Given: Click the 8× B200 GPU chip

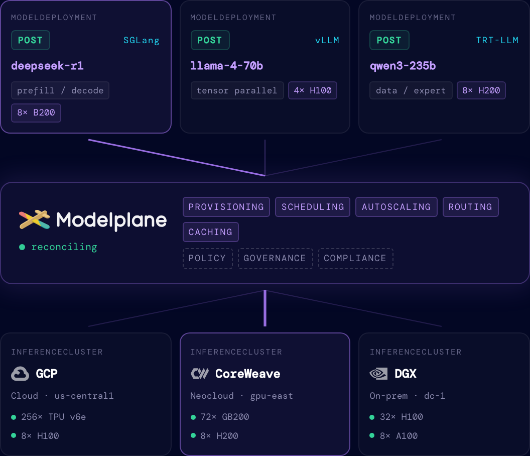Looking at the screenshot, I should (36, 112).
